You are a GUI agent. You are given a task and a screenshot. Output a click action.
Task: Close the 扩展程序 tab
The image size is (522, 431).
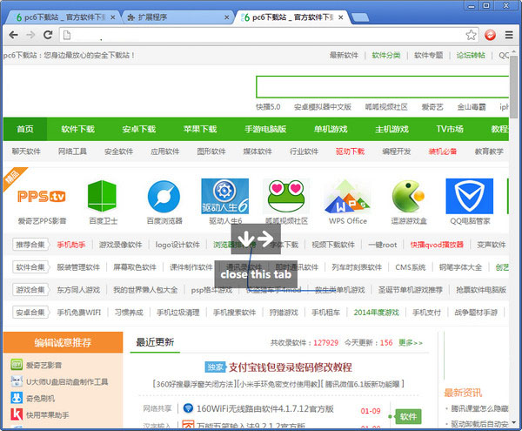(x=227, y=17)
